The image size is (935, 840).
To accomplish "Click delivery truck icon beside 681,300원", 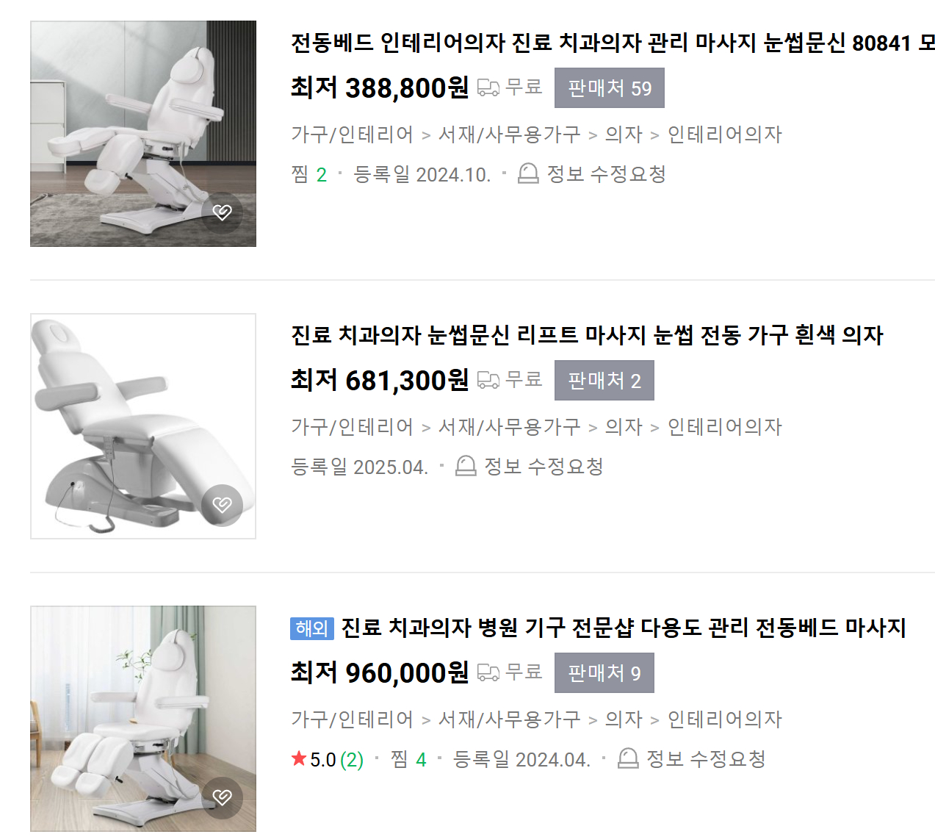I will (x=488, y=380).
